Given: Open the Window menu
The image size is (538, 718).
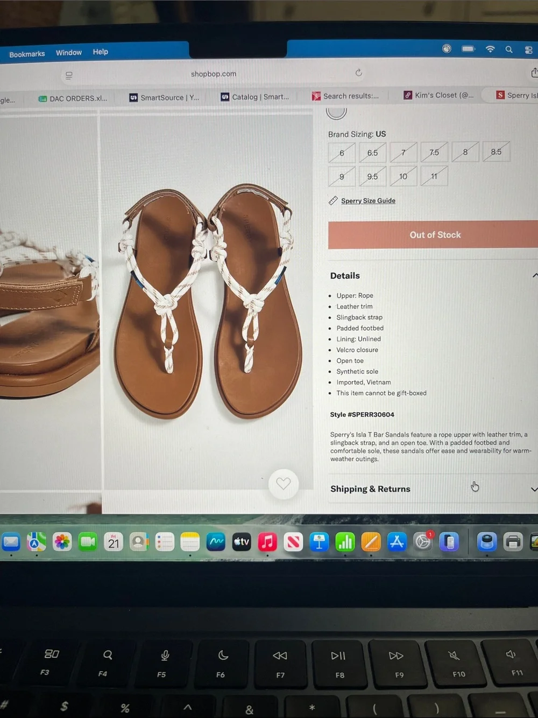Looking at the screenshot, I should pos(69,52).
